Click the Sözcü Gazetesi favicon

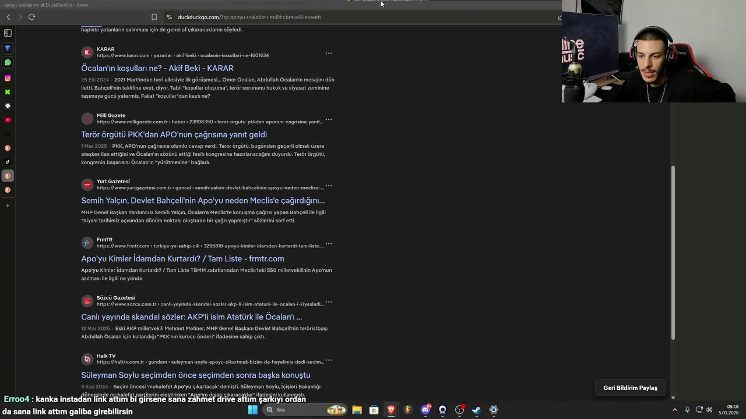(x=87, y=301)
